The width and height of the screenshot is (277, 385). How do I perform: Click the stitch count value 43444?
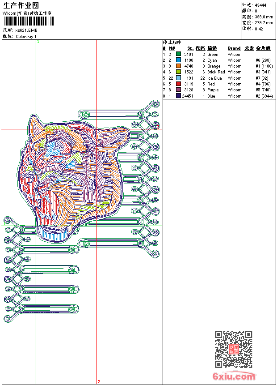pyautogui.click(x=260, y=5)
